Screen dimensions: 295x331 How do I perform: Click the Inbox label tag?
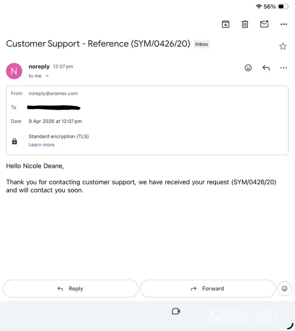coord(201,44)
